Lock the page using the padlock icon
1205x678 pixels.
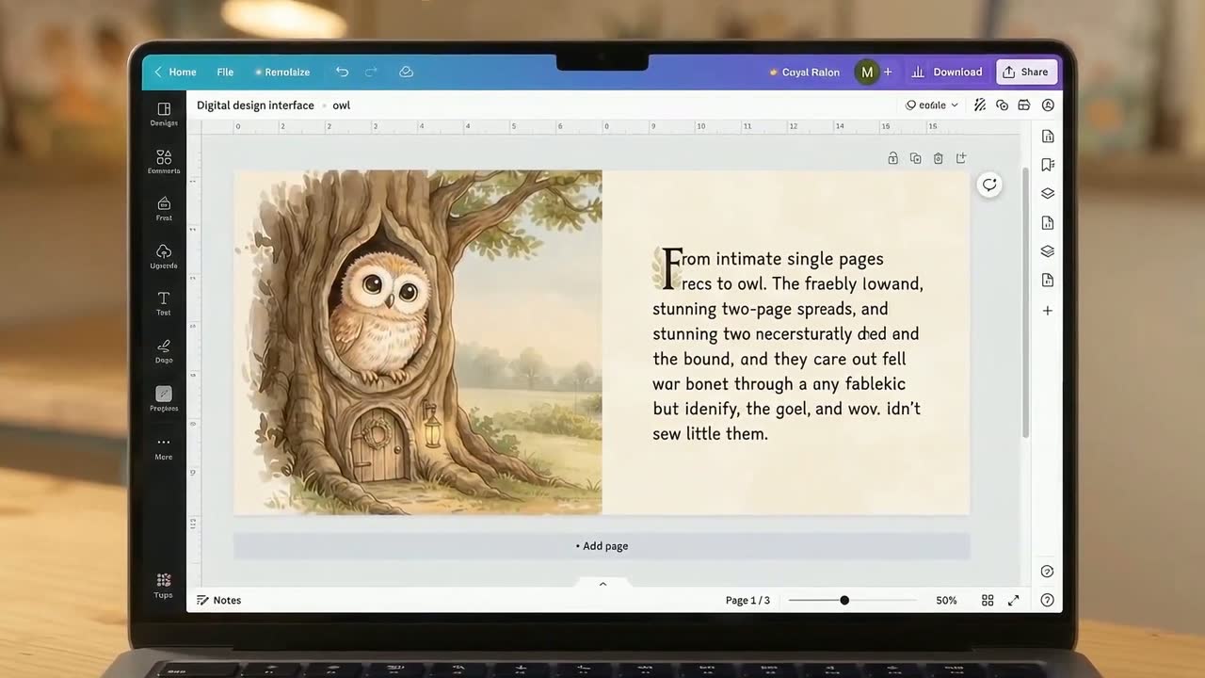(x=892, y=158)
